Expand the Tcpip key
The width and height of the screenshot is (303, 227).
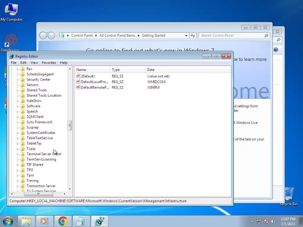(17, 149)
